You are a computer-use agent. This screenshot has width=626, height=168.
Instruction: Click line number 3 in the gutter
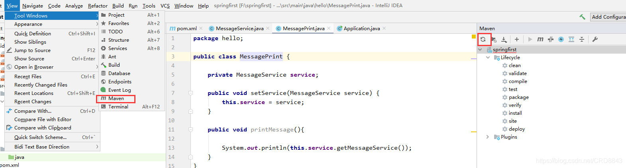pos(173,56)
